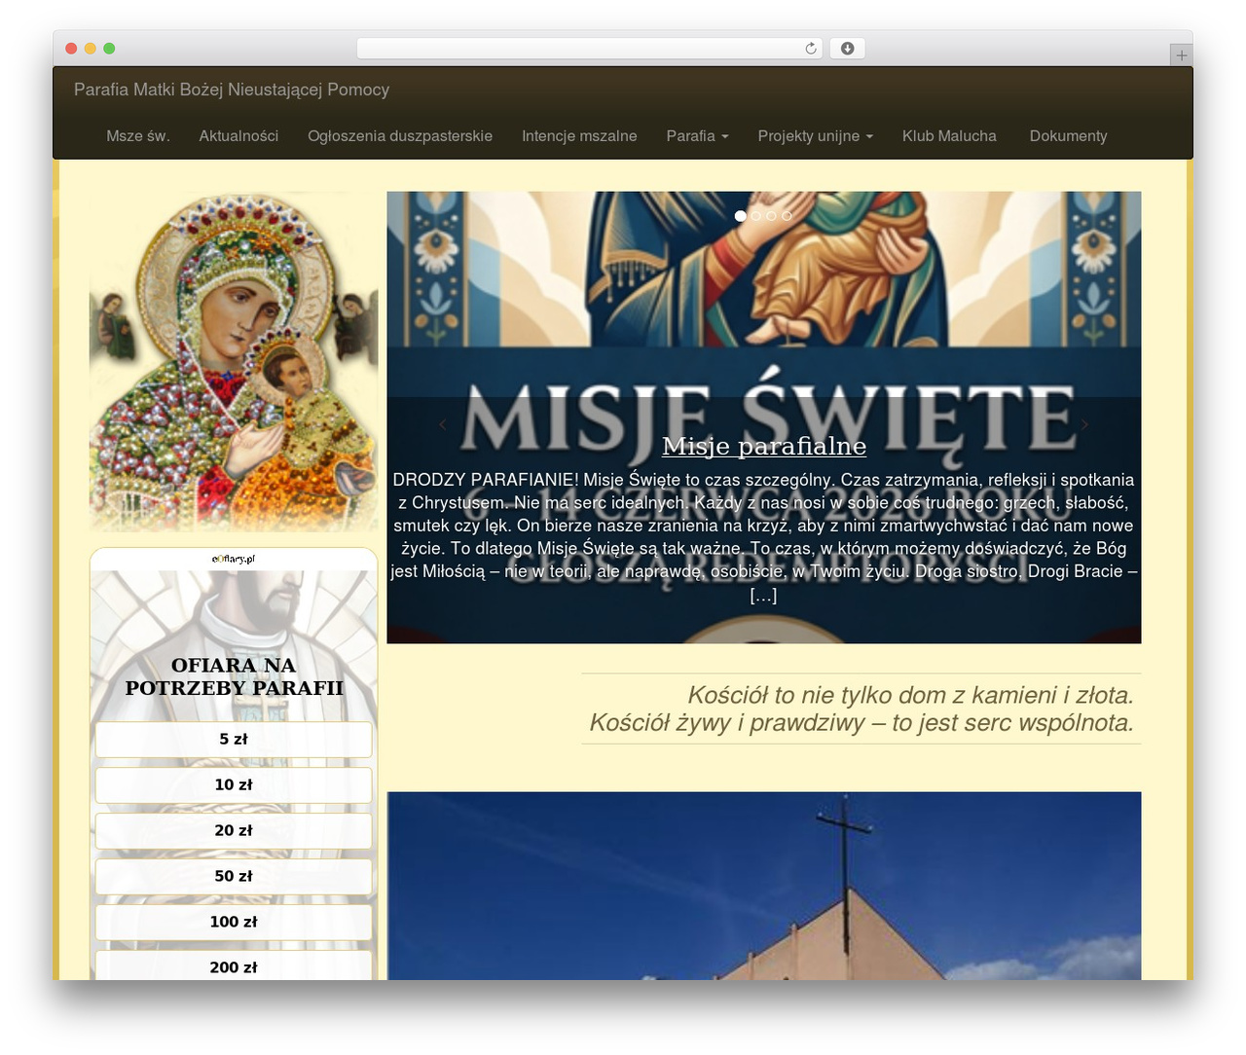The width and height of the screenshot is (1246, 1055).
Task: Open the Dokumenty page
Action: 1068,136
